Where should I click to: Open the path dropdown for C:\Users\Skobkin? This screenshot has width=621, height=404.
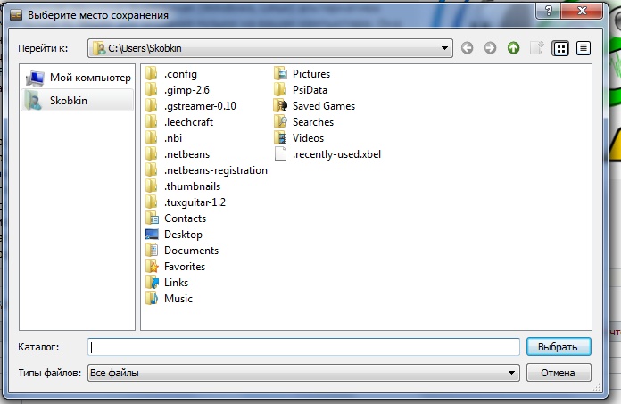tap(445, 48)
